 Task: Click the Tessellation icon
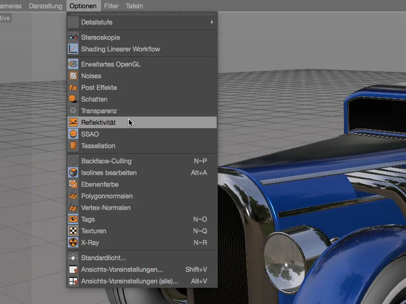pos(73,146)
